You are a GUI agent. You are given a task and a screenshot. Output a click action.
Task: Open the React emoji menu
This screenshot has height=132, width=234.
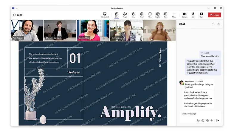pyautogui.click(x=142, y=15)
